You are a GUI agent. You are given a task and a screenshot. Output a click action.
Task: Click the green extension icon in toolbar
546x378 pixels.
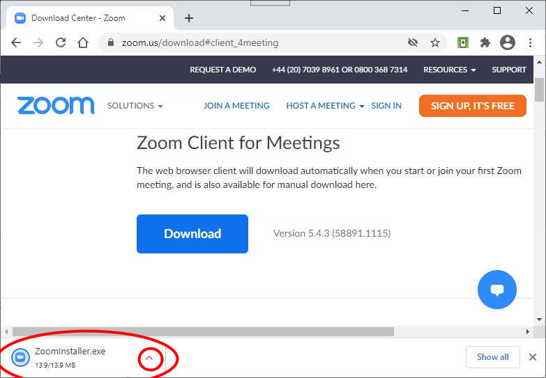click(462, 42)
